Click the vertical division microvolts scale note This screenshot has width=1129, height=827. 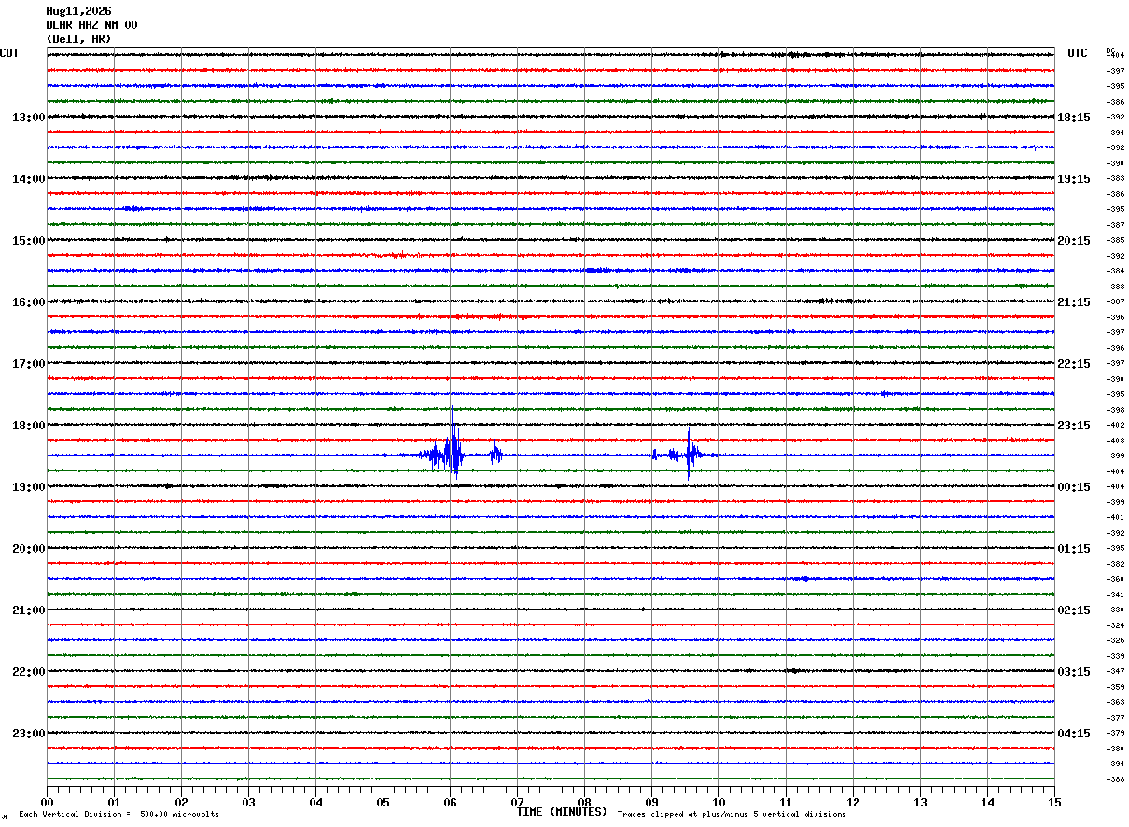(118, 814)
